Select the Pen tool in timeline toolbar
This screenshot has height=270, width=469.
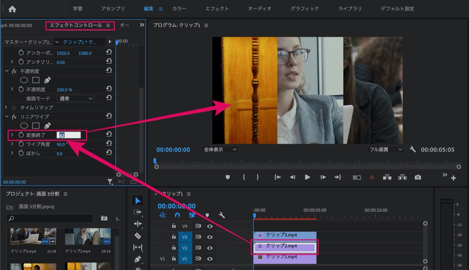click(x=138, y=259)
